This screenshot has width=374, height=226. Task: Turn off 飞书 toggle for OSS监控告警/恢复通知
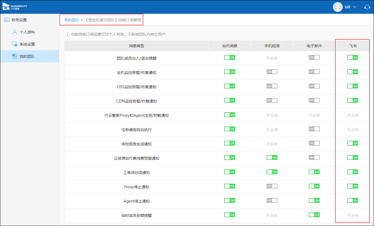point(353,86)
